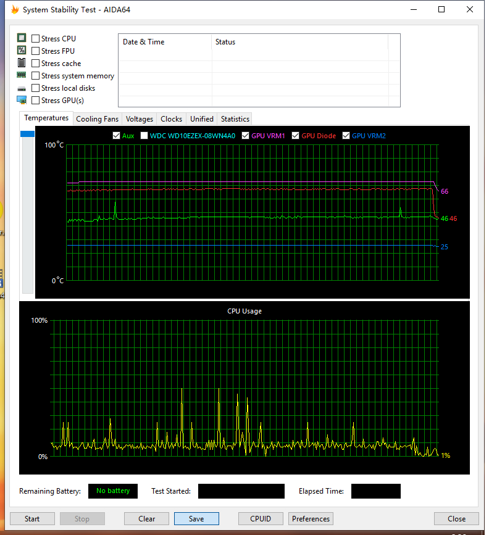Click the Remaining Battery label
Image resolution: width=489 pixels, height=535 pixels.
click(50, 491)
